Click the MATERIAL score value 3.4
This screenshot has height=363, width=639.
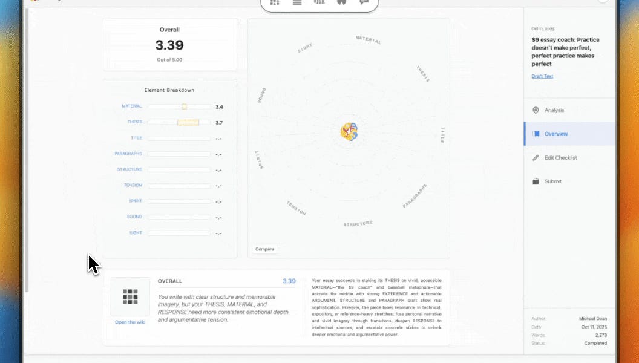click(219, 107)
